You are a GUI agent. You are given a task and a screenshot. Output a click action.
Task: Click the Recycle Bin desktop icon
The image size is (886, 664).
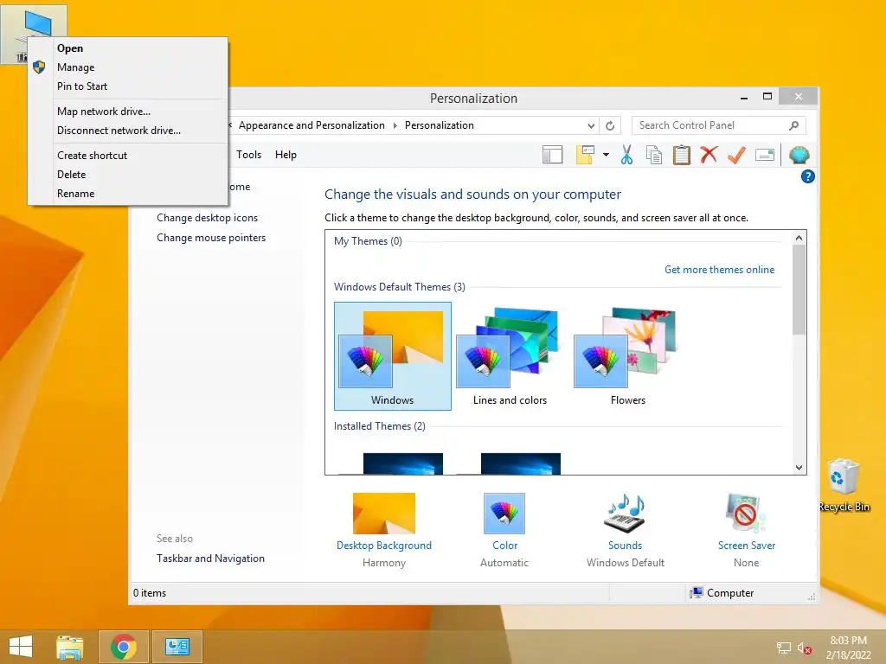[x=844, y=485]
